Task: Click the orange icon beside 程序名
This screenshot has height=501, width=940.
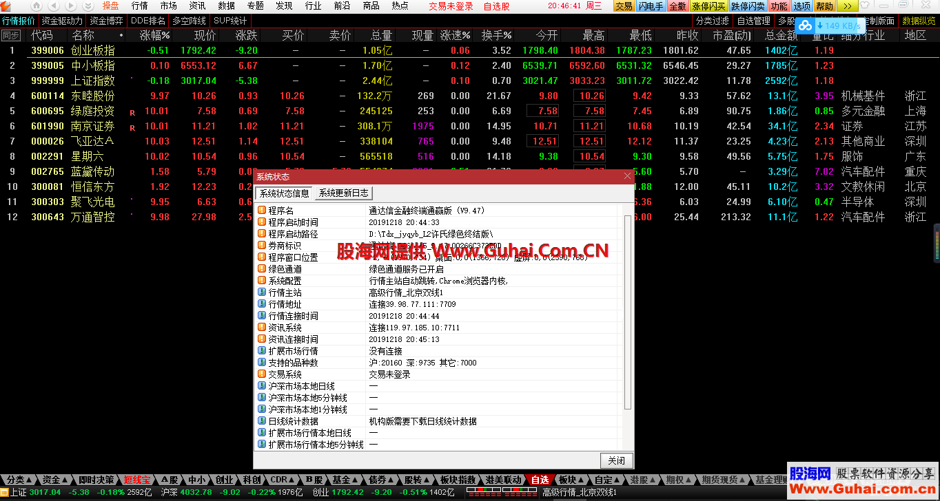Action: (262, 210)
